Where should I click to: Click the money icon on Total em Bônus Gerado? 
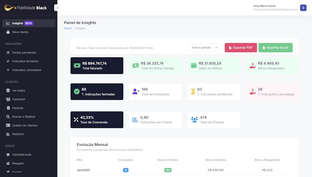point(136,66)
